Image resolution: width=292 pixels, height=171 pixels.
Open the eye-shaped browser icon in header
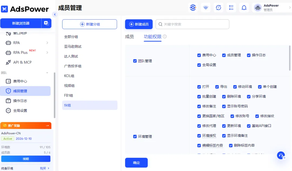193,8
